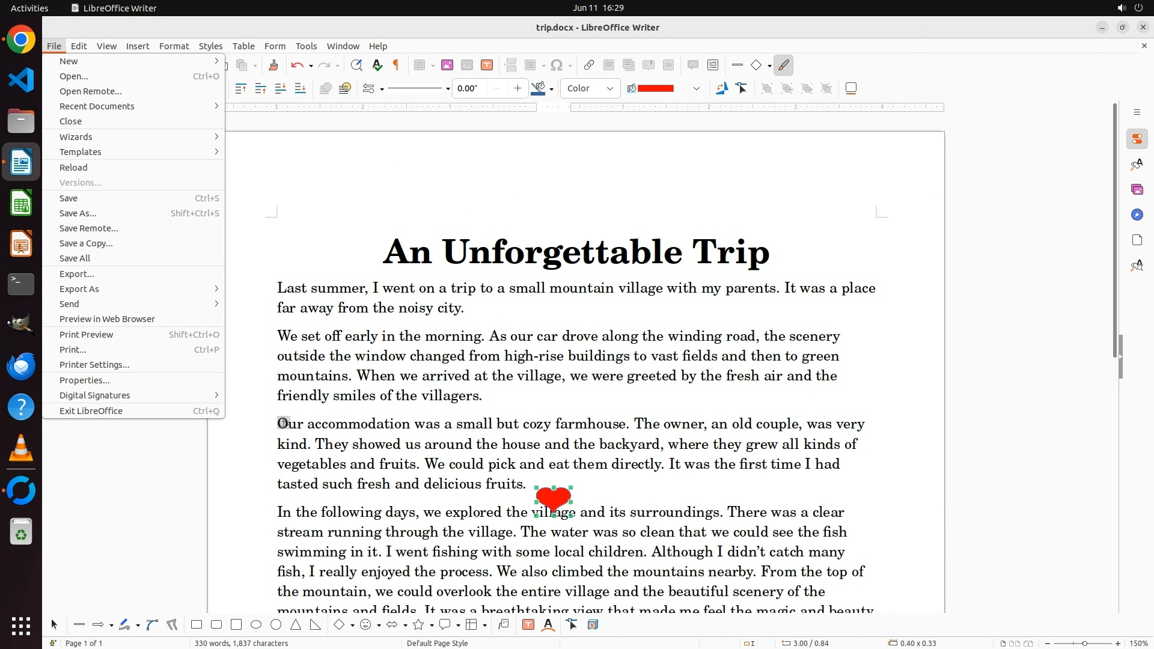Click the Fontwork text icon

pyautogui.click(x=548, y=625)
